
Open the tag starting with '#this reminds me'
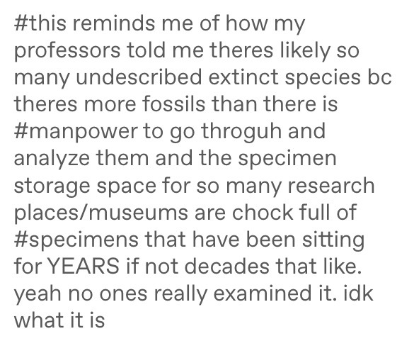203,64
